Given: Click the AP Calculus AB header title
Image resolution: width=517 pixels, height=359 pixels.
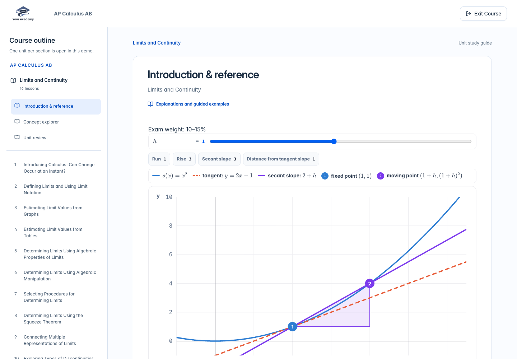Looking at the screenshot, I should point(73,14).
